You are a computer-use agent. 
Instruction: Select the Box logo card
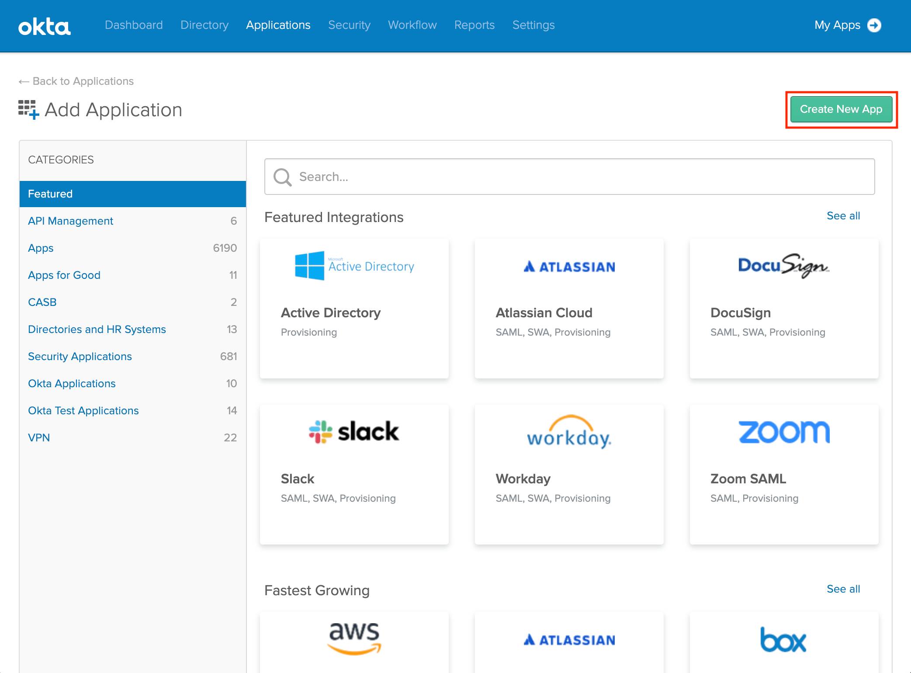[784, 640]
